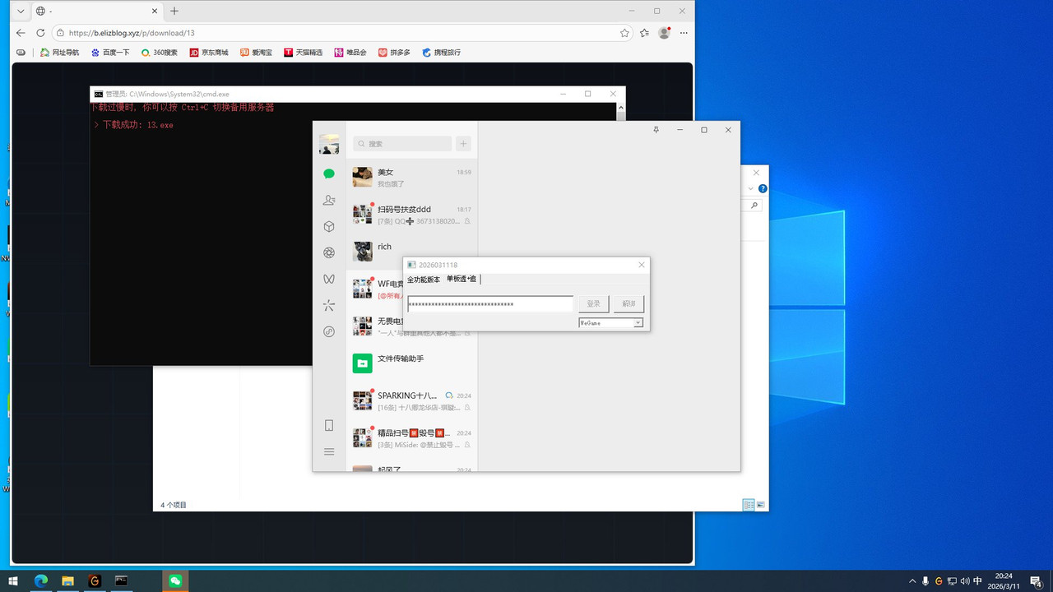Open the 拼多多 bookmark

(394, 52)
